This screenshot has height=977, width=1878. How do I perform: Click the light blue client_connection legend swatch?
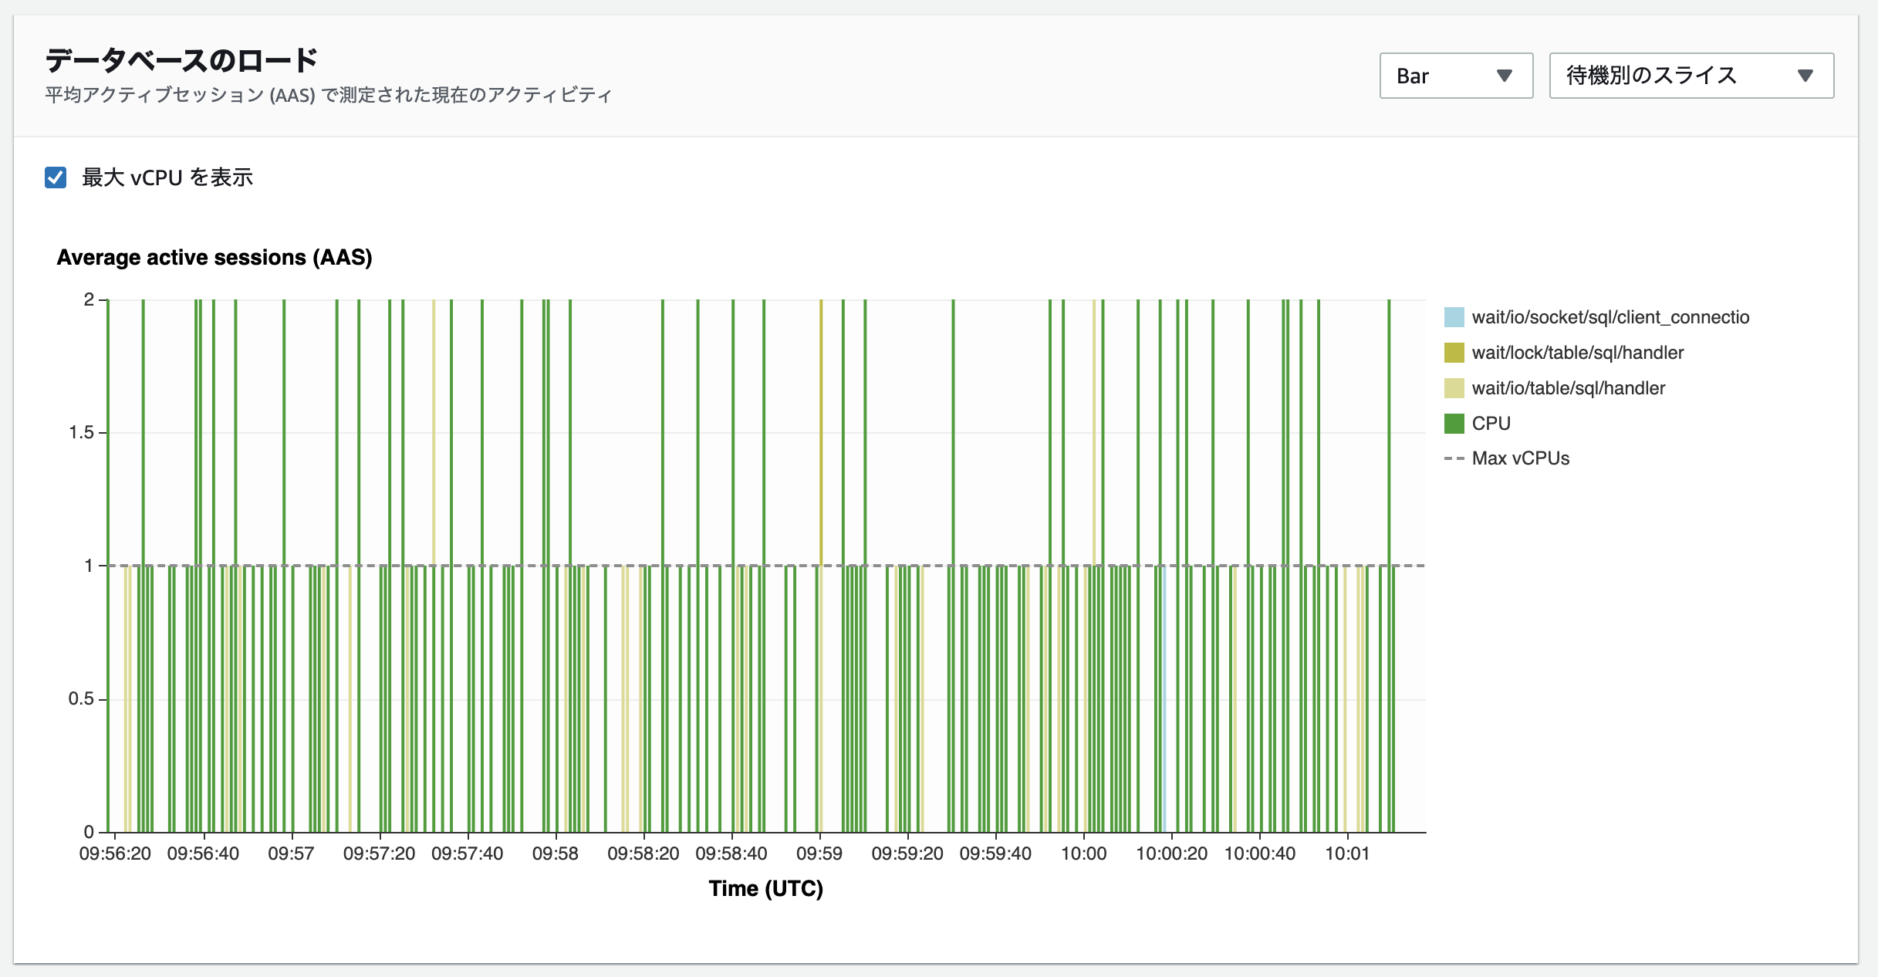pos(1454,317)
